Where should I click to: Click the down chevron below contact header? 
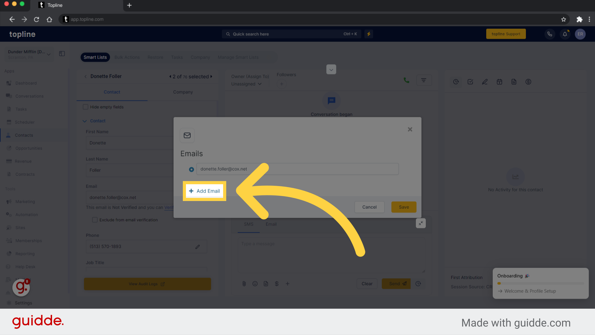(85, 121)
